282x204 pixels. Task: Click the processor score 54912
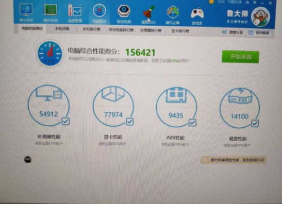(x=48, y=114)
